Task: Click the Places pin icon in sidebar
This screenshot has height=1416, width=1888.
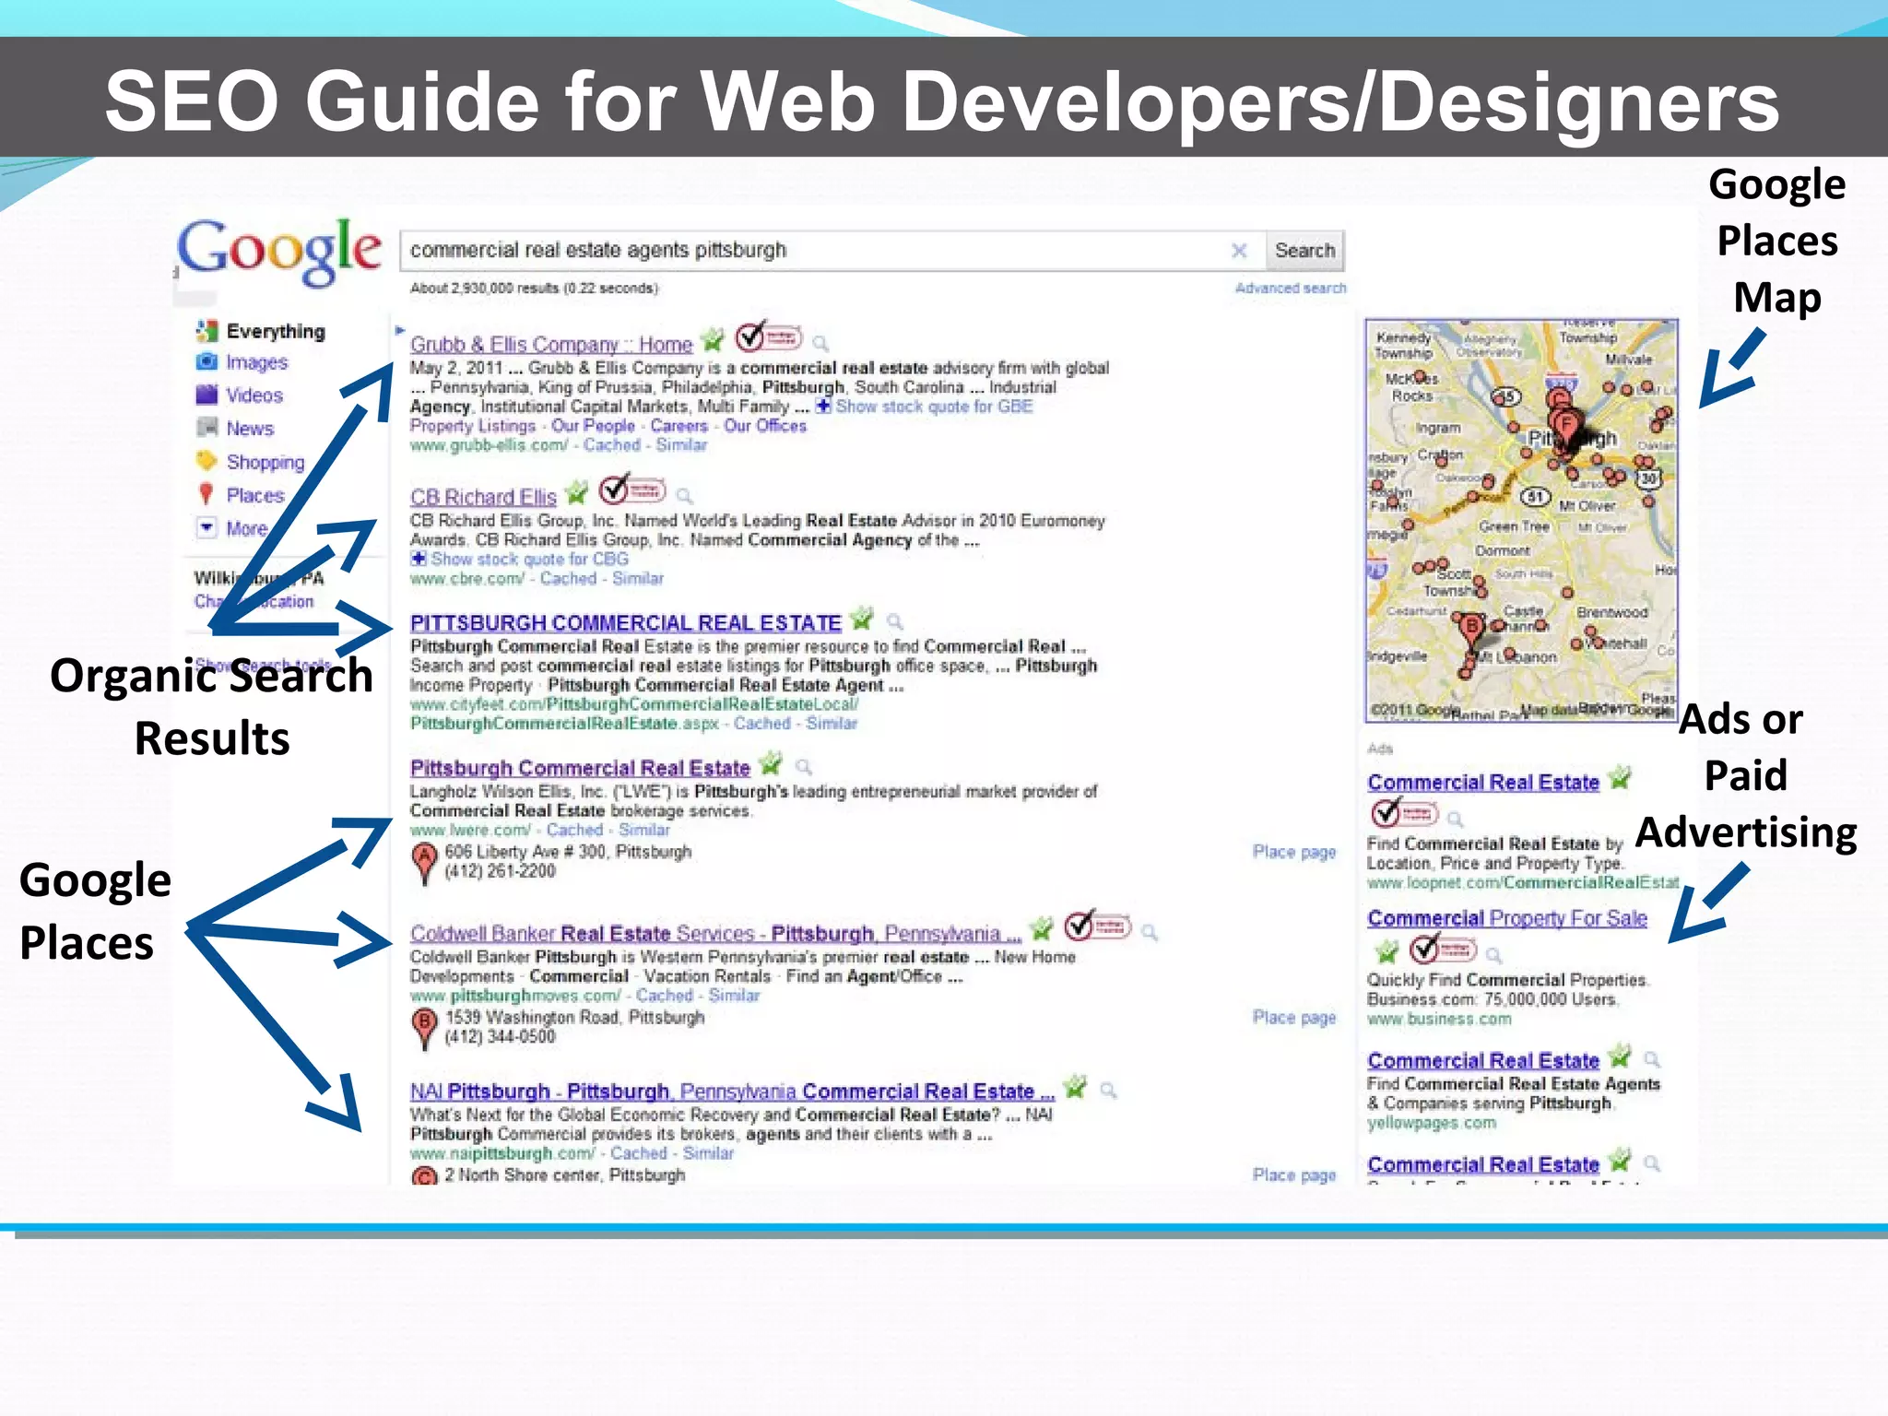Action: pyautogui.click(x=206, y=494)
